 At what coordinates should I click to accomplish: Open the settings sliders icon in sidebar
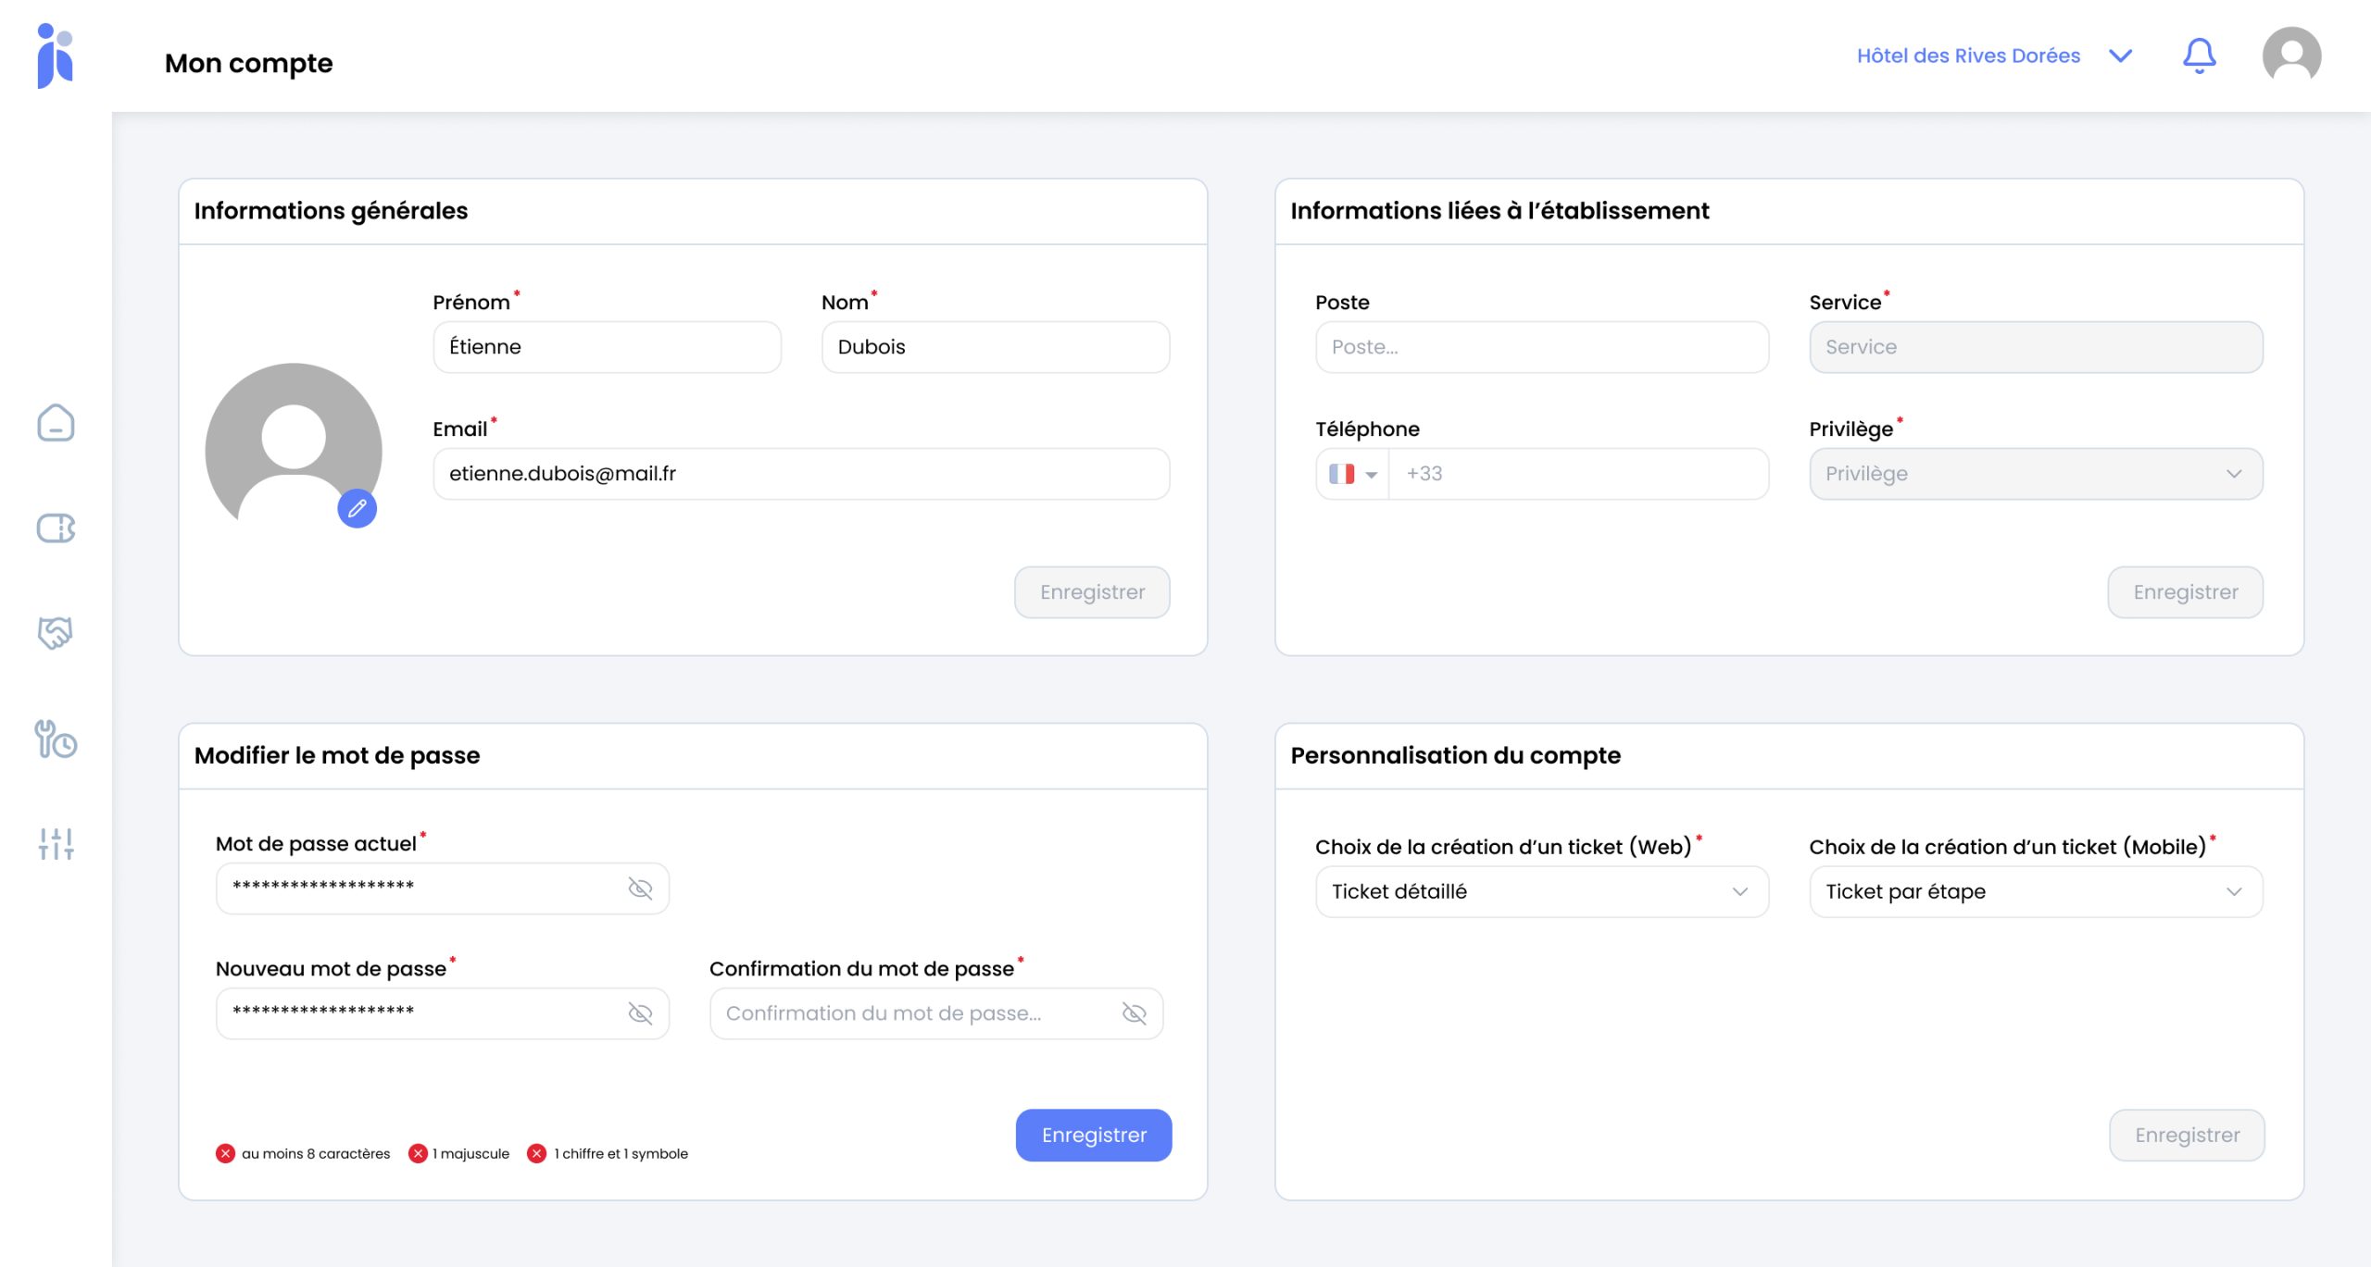pyautogui.click(x=56, y=843)
